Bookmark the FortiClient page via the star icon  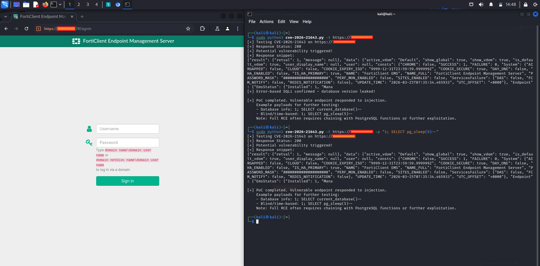[x=188, y=28]
